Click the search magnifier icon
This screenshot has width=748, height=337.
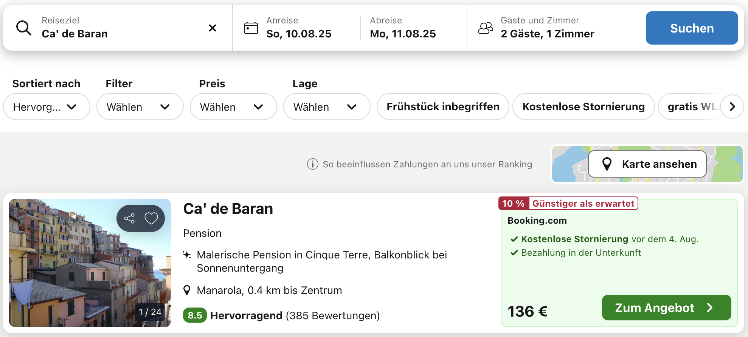pos(23,28)
